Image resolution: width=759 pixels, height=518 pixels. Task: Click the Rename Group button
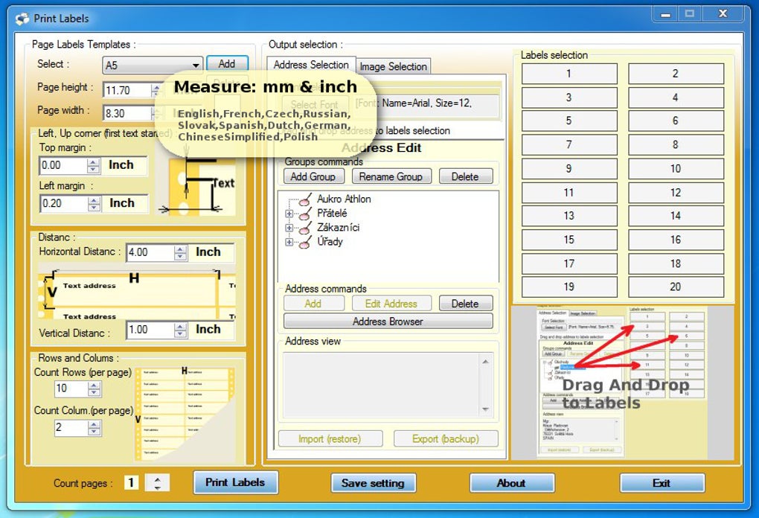(391, 176)
